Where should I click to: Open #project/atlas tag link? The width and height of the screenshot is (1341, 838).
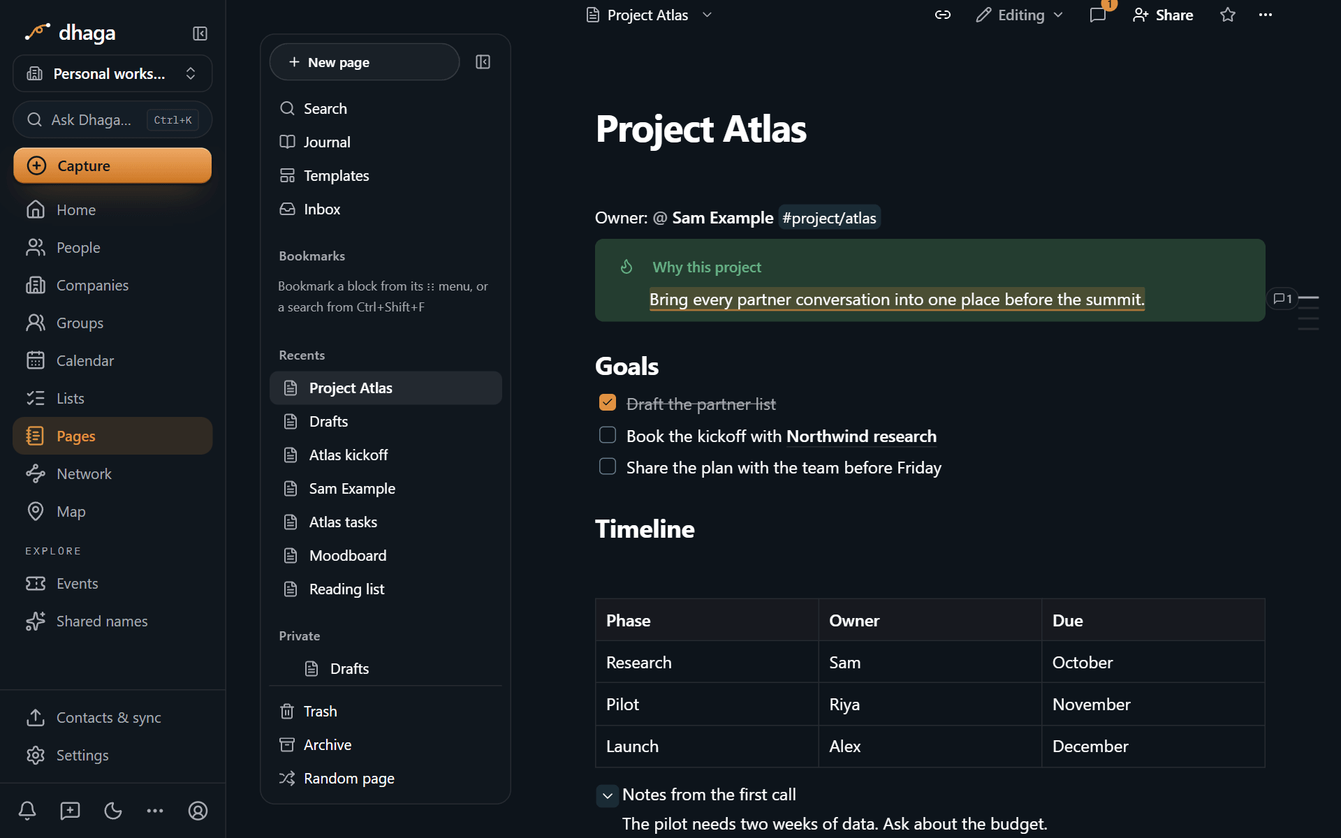(x=829, y=218)
